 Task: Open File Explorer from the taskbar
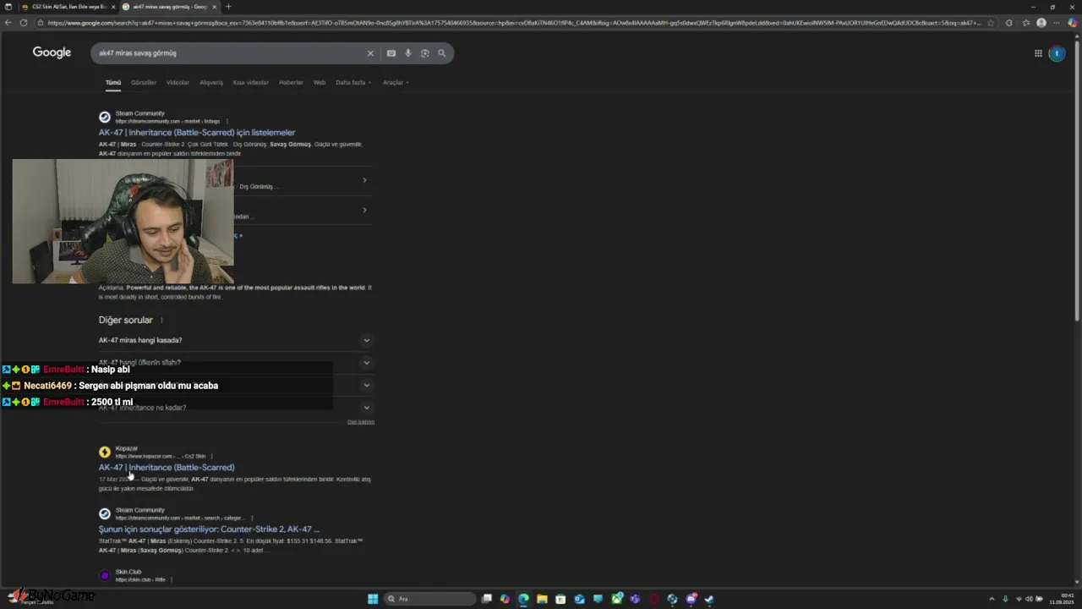542,599
